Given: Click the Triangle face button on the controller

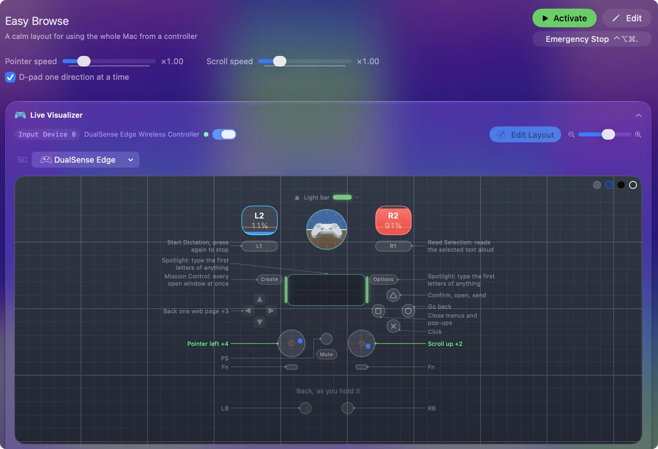Looking at the screenshot, I should (x=393, y=295).
